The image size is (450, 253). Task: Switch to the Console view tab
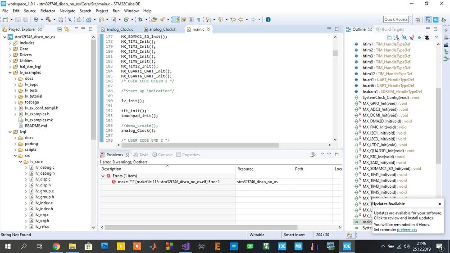(165, 154)
